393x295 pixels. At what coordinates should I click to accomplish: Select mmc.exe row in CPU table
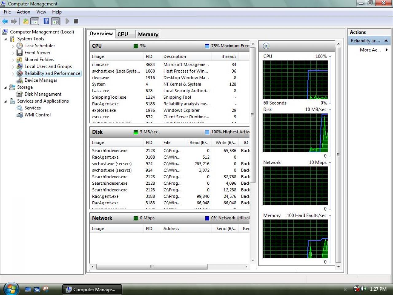tap(169, 65)
